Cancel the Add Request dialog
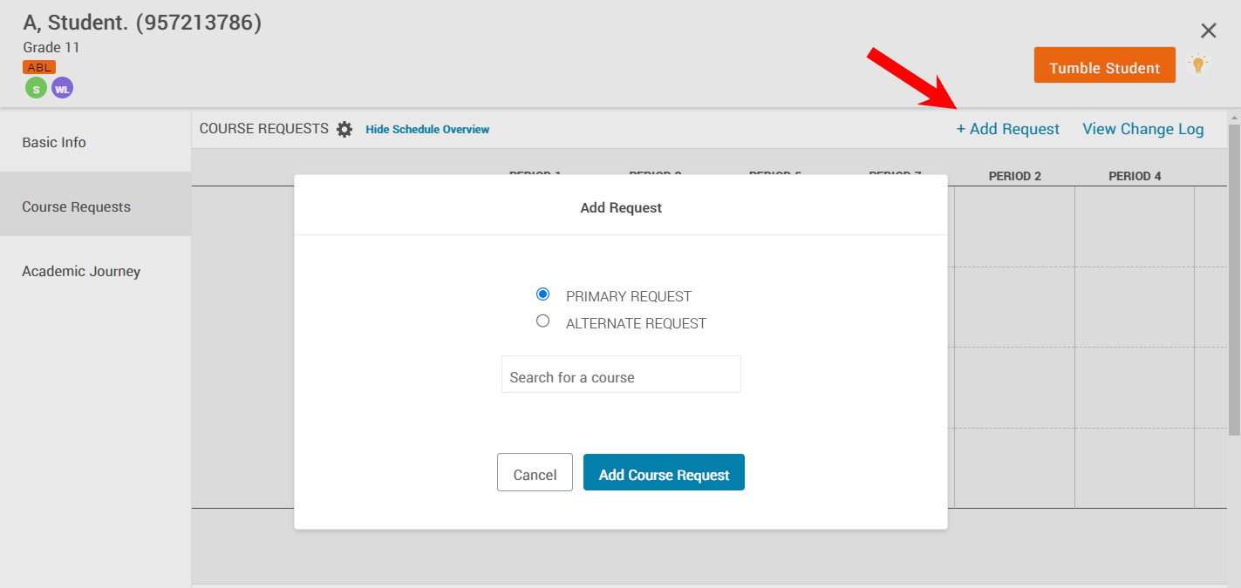This screenshot has height=588, width=1241. pyautogui.click(x=535, y=473)
